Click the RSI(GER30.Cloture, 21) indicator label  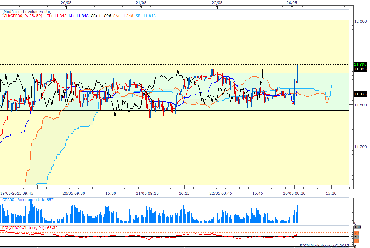[30, 228]
